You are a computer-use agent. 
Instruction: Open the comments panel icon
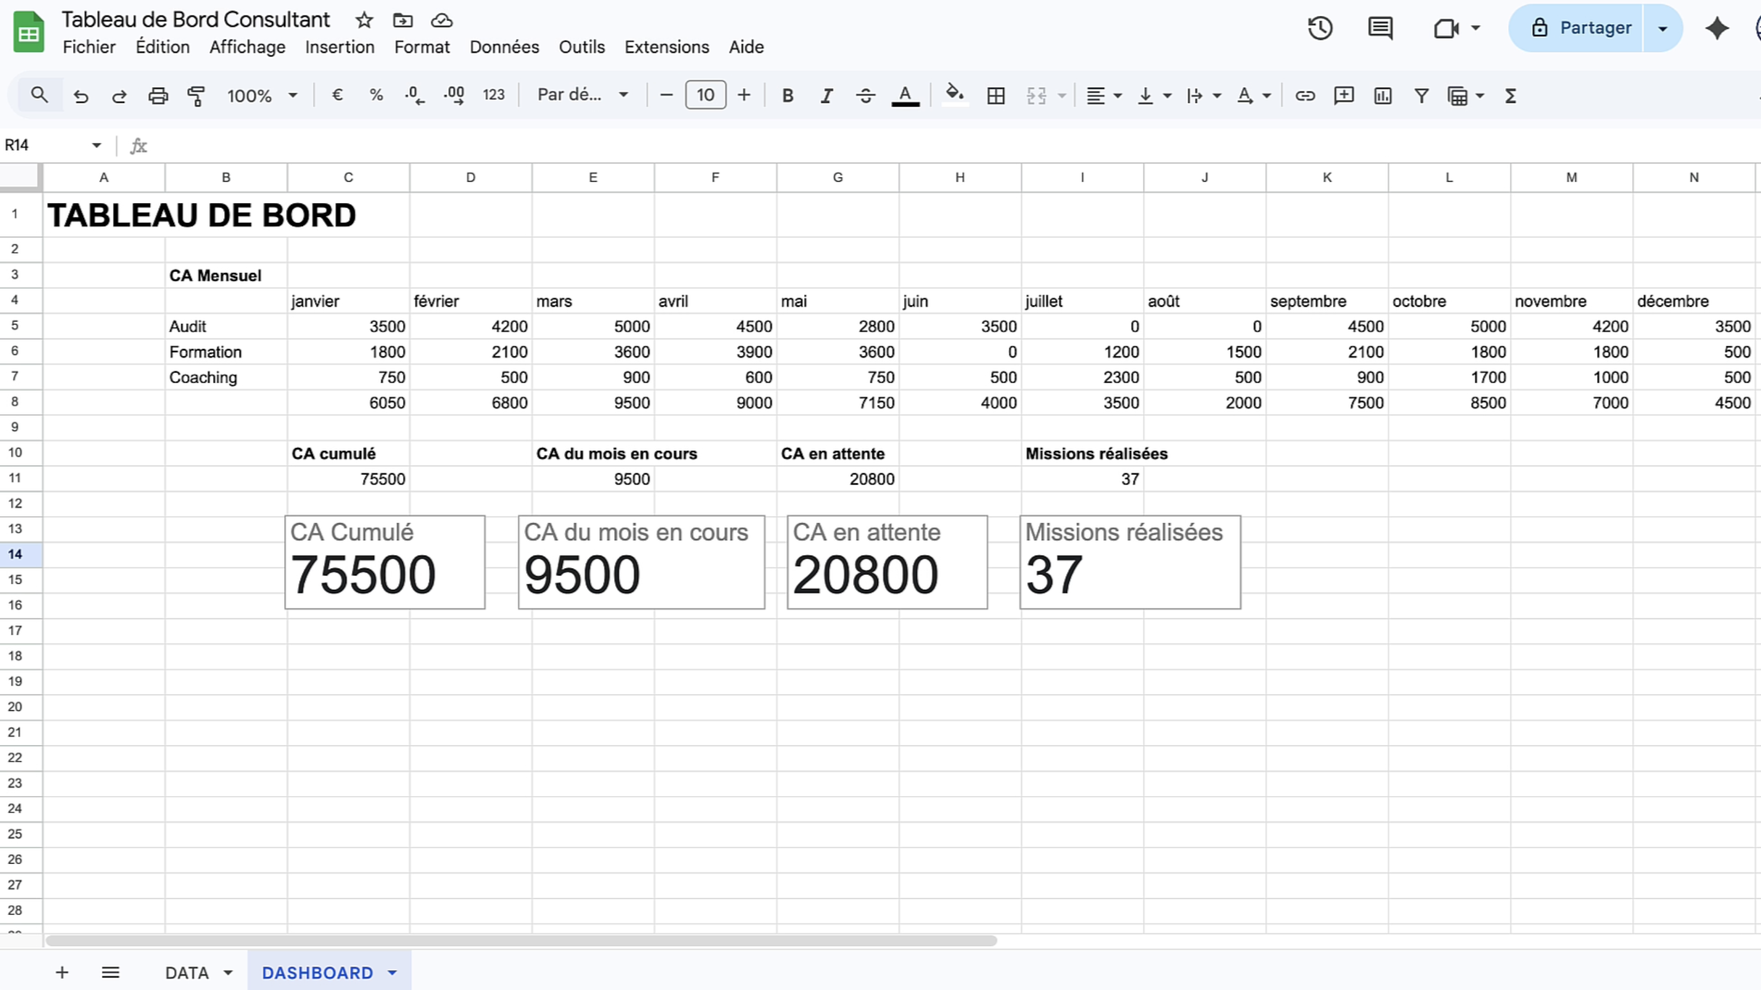point(1380,28)
